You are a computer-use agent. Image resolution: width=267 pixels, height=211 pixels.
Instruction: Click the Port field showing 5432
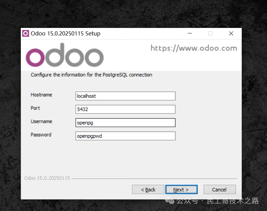125,109
